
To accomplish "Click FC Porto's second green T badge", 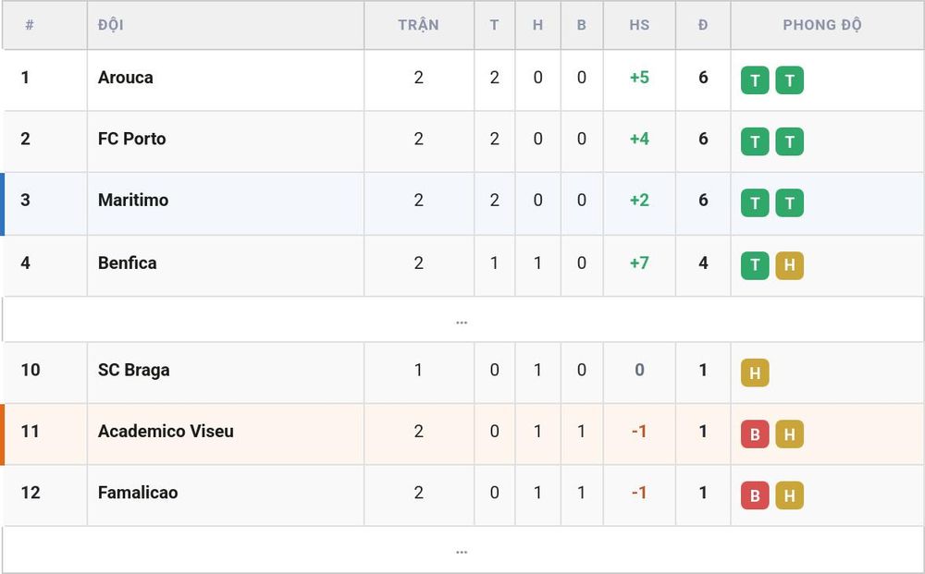I will [789, 141].
